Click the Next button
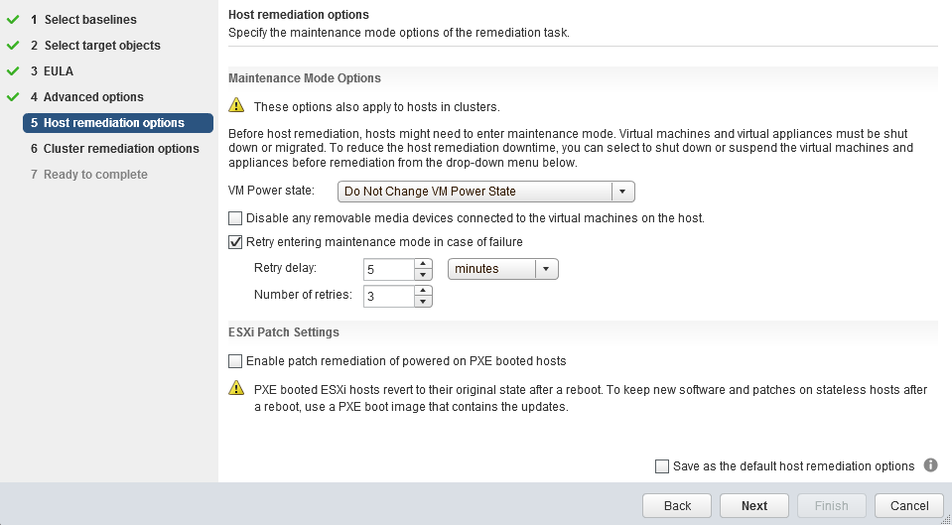 754,505
